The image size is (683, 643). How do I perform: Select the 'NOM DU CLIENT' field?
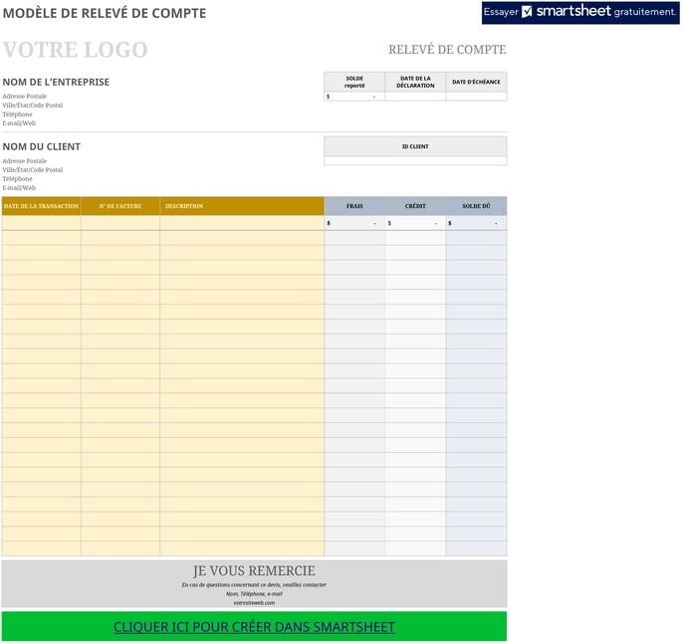[x=42, y=146]
